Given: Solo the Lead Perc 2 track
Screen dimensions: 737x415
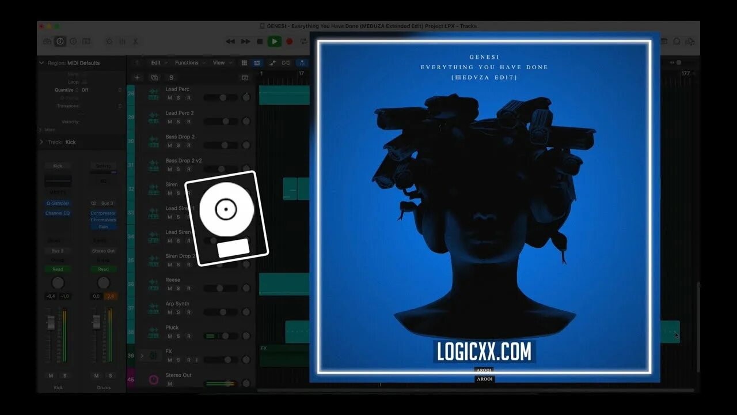Looking at the screenshot, I should (178, 122).
